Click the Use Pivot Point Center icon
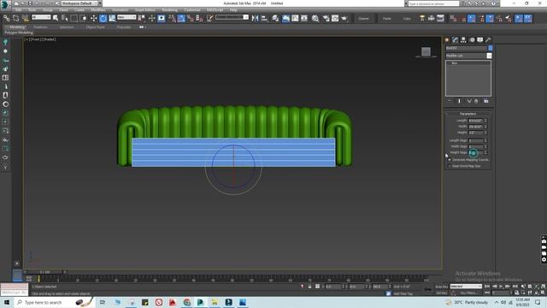The height and width of the screenshot is (308, 547). click(x=142, y=18)
